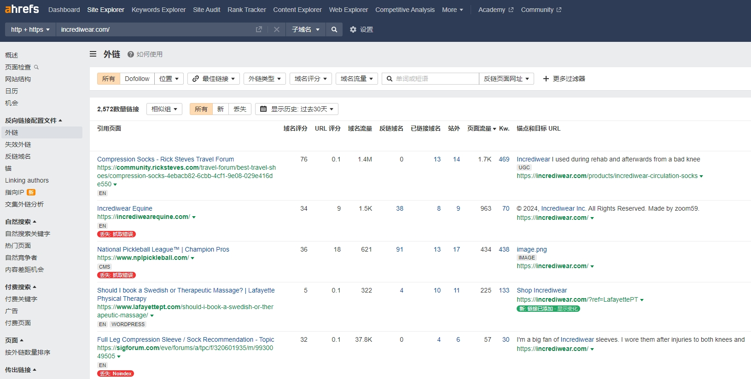Select Dofollow filter

(137, 79)
